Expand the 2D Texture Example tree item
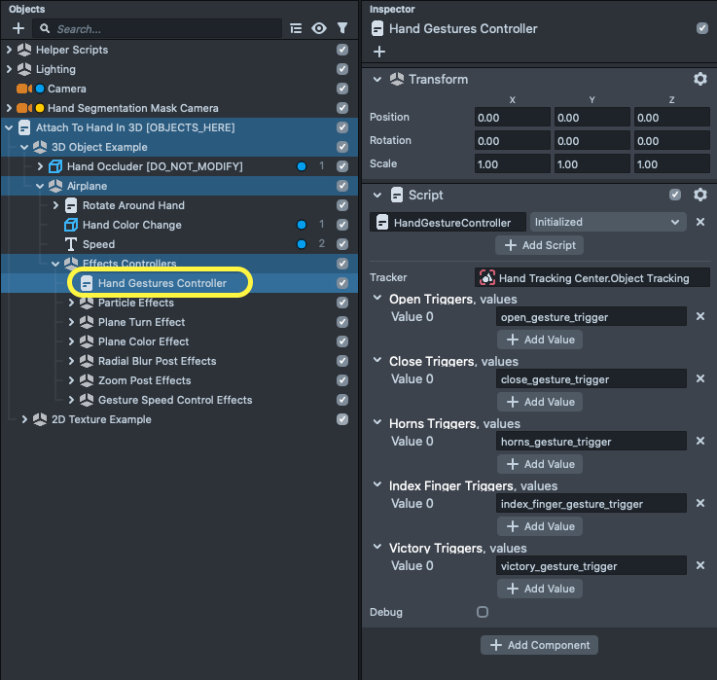 click(25, 419)
